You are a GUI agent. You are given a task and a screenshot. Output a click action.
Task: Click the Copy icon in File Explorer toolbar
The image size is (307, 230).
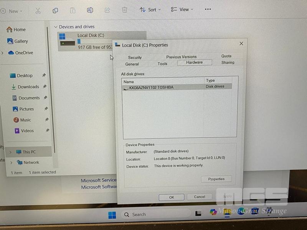55,10
